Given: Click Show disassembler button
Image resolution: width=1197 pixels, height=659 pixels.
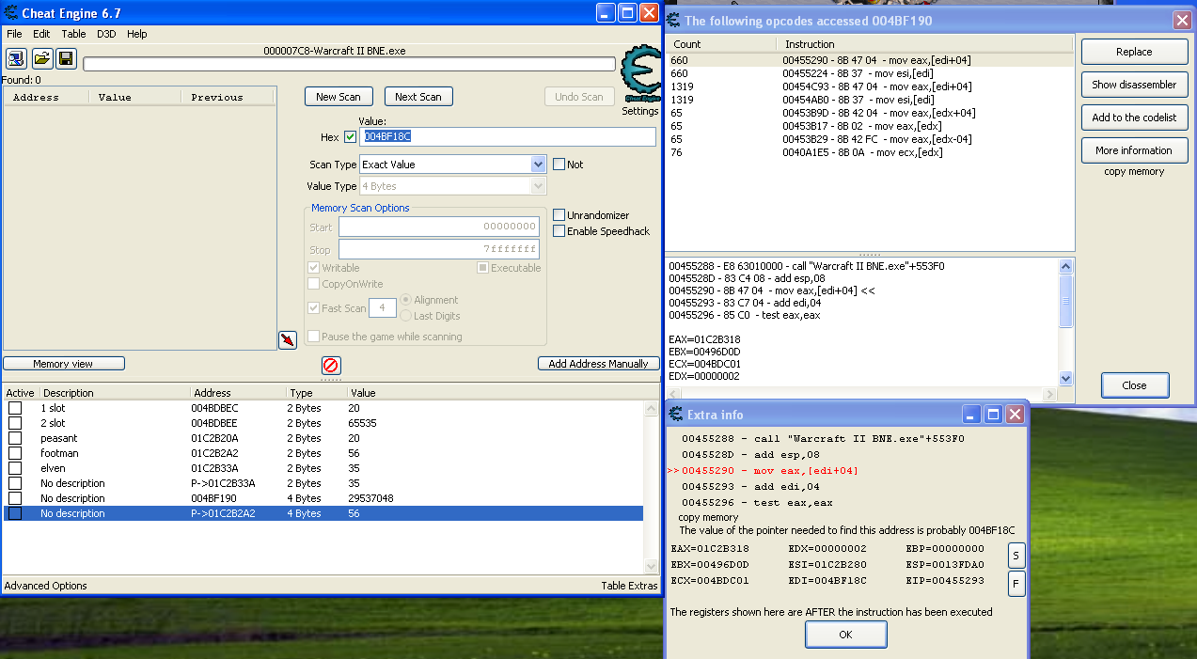Looking at the screenshot, I should click(1134, 85).
